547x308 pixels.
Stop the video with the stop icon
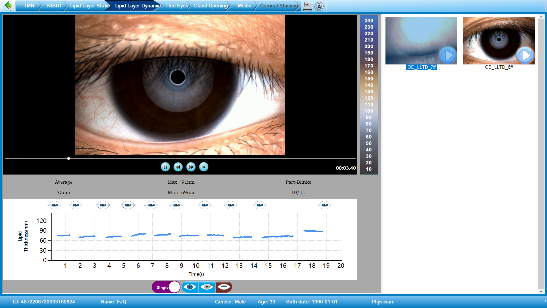click(x=203, y=167)
